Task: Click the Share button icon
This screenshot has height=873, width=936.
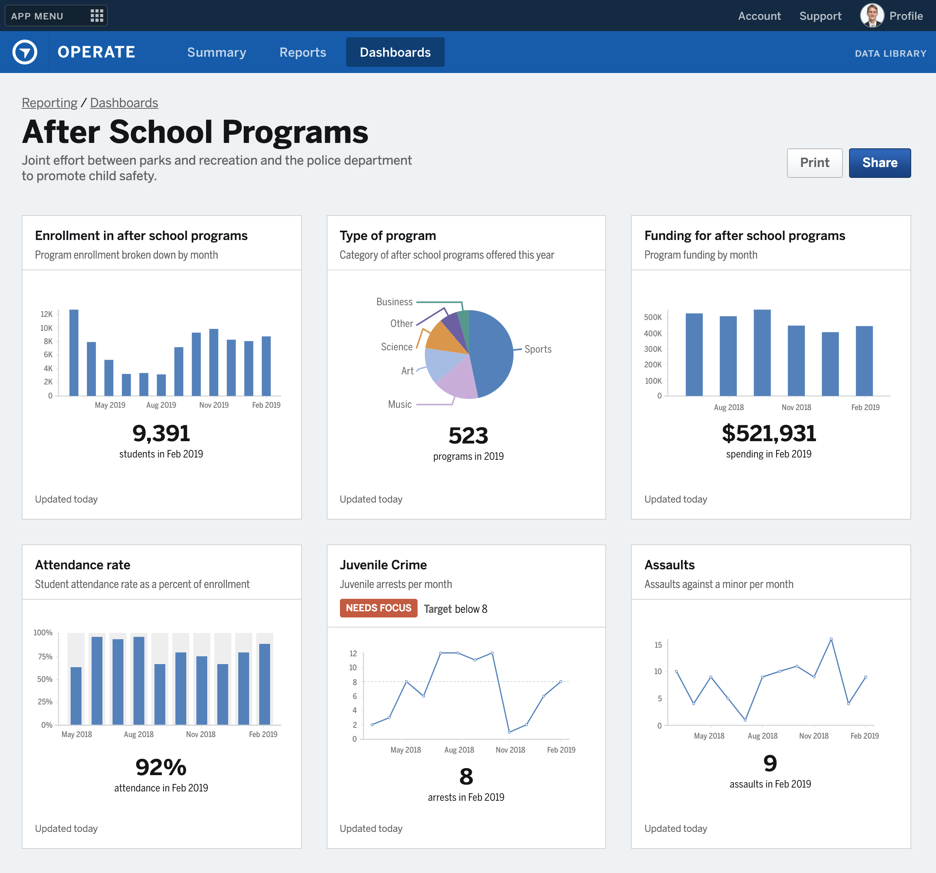Action: tap(879, 162)
